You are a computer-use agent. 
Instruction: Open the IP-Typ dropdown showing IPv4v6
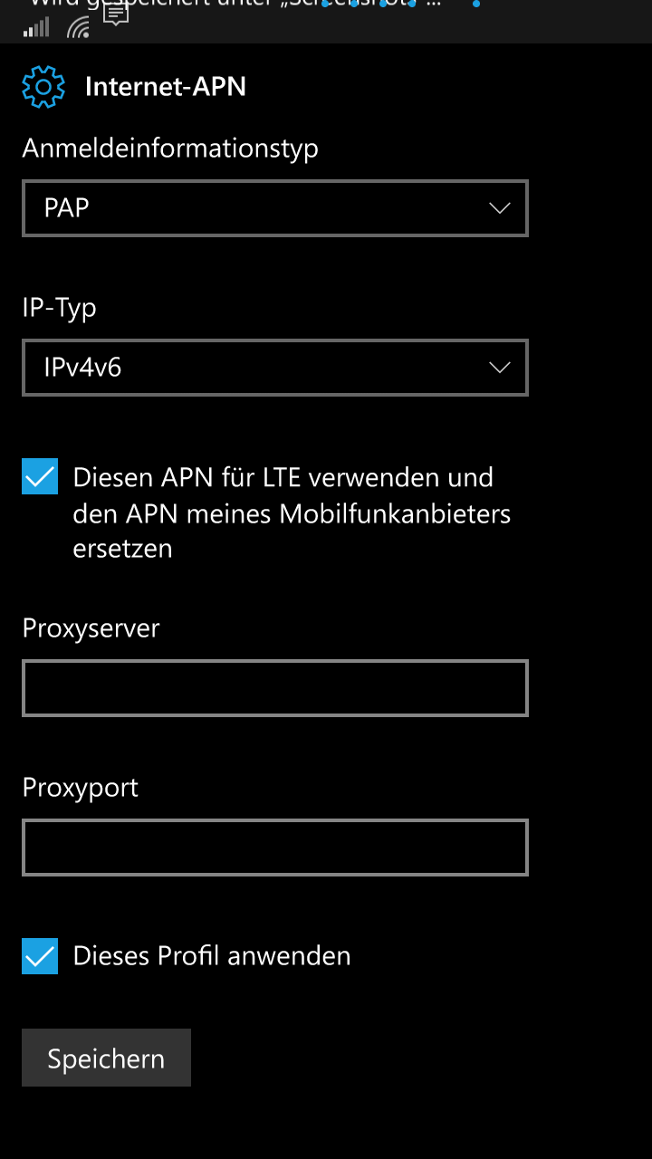point(274,368)
